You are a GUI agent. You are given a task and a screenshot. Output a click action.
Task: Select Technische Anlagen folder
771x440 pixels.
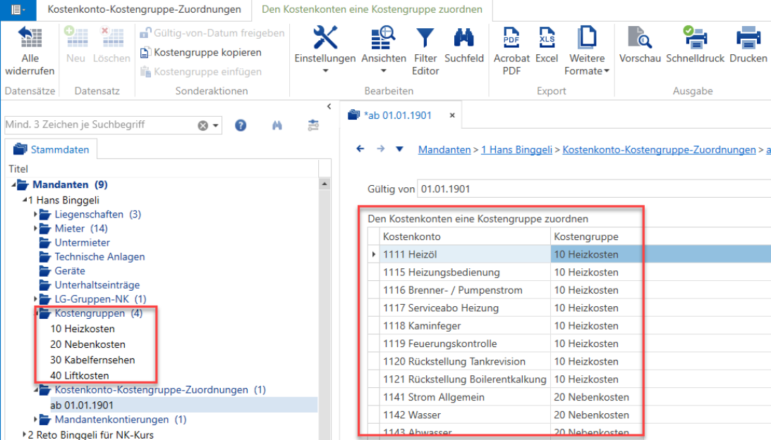[99, 256]
